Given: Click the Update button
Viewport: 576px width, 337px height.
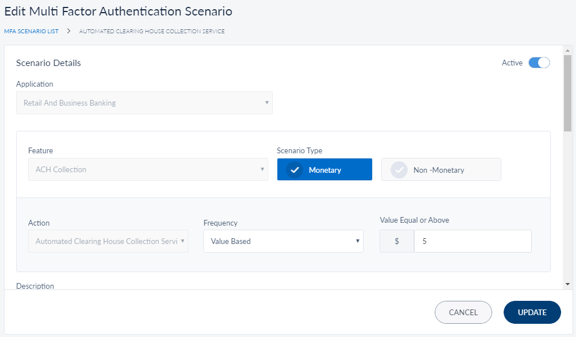Looking at the screenshot, I should click(532, 312).
